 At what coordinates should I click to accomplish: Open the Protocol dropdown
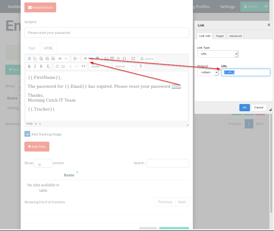(x=208, y=72)
